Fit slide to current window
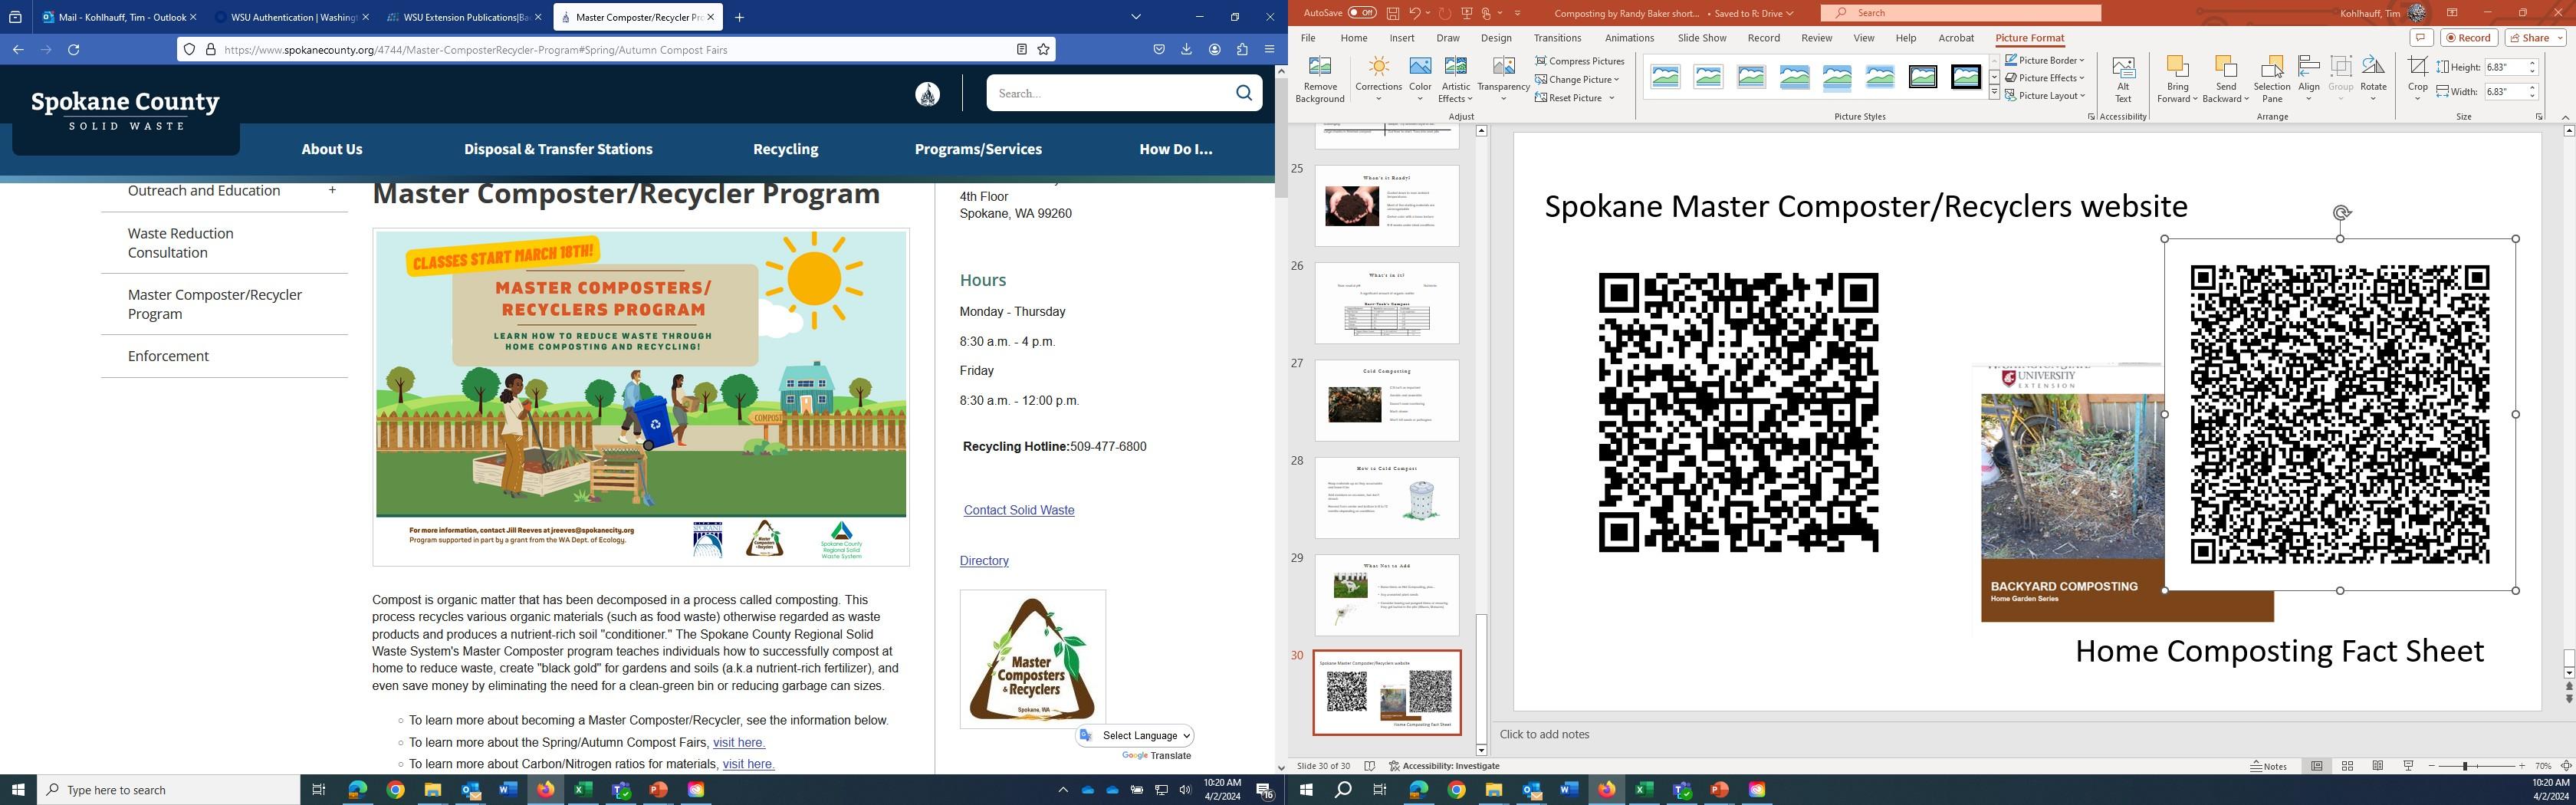 [x=2566, y=766]
